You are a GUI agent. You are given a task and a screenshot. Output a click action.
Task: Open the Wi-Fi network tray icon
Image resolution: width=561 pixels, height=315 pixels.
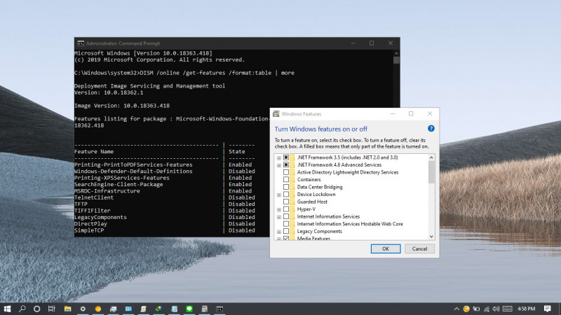487,309
